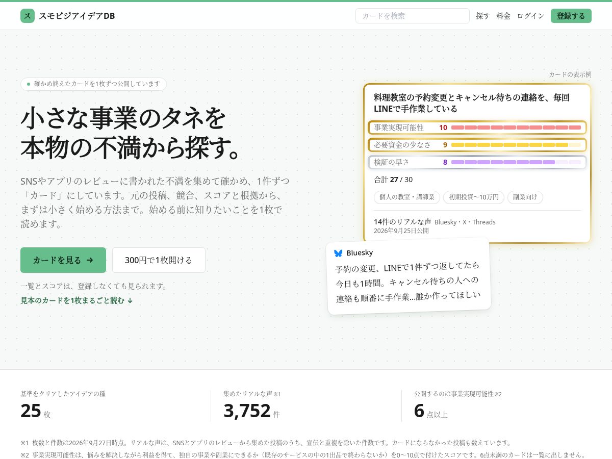
Task: Click the 登録する button
Action: (x=571, y=16)
